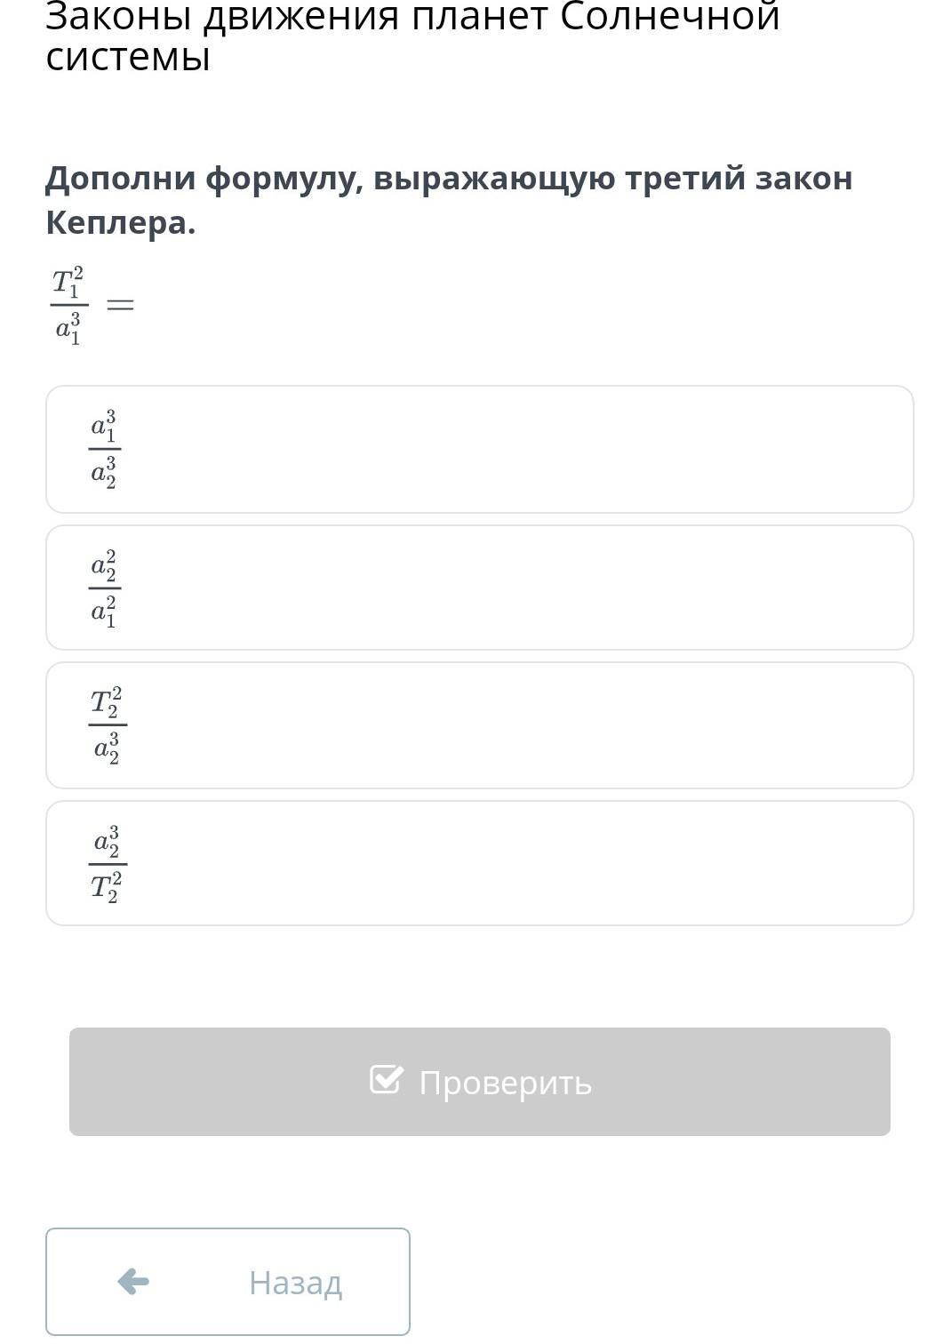This screenshot has width=951, height=1344.
Task: Click the T₂² numerator in third option
Action: click(107, 702)
